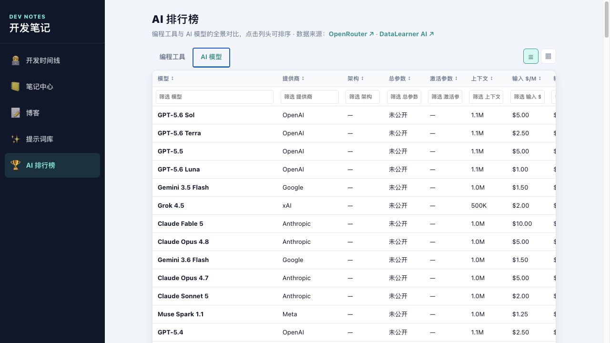Click the $1.00 input price

tap(520, 170)
